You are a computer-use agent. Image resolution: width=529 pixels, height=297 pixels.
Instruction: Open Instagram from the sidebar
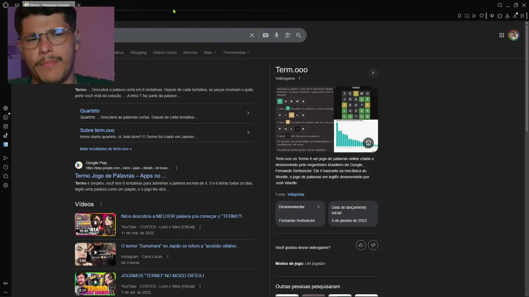click(6, 126)
